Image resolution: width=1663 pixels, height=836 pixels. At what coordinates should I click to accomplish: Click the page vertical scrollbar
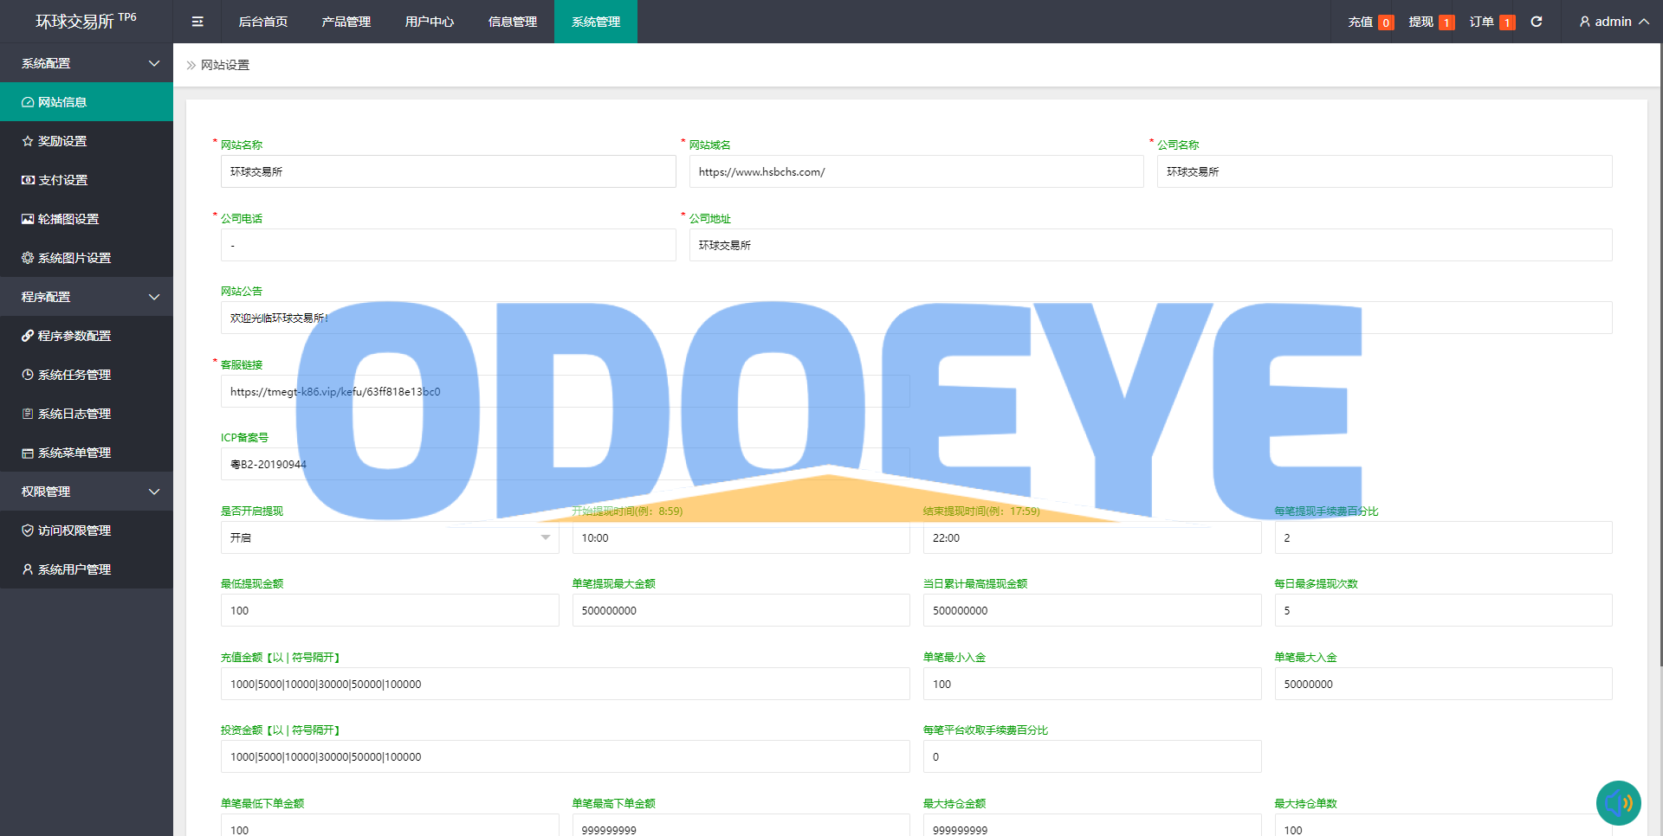[1660, 355]
